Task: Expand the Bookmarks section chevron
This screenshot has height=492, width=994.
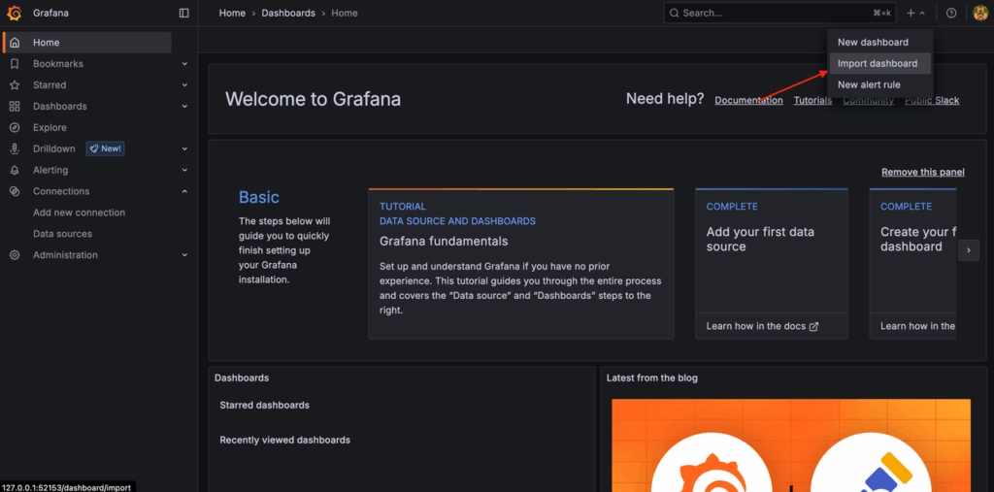Action: coord(184,64)
